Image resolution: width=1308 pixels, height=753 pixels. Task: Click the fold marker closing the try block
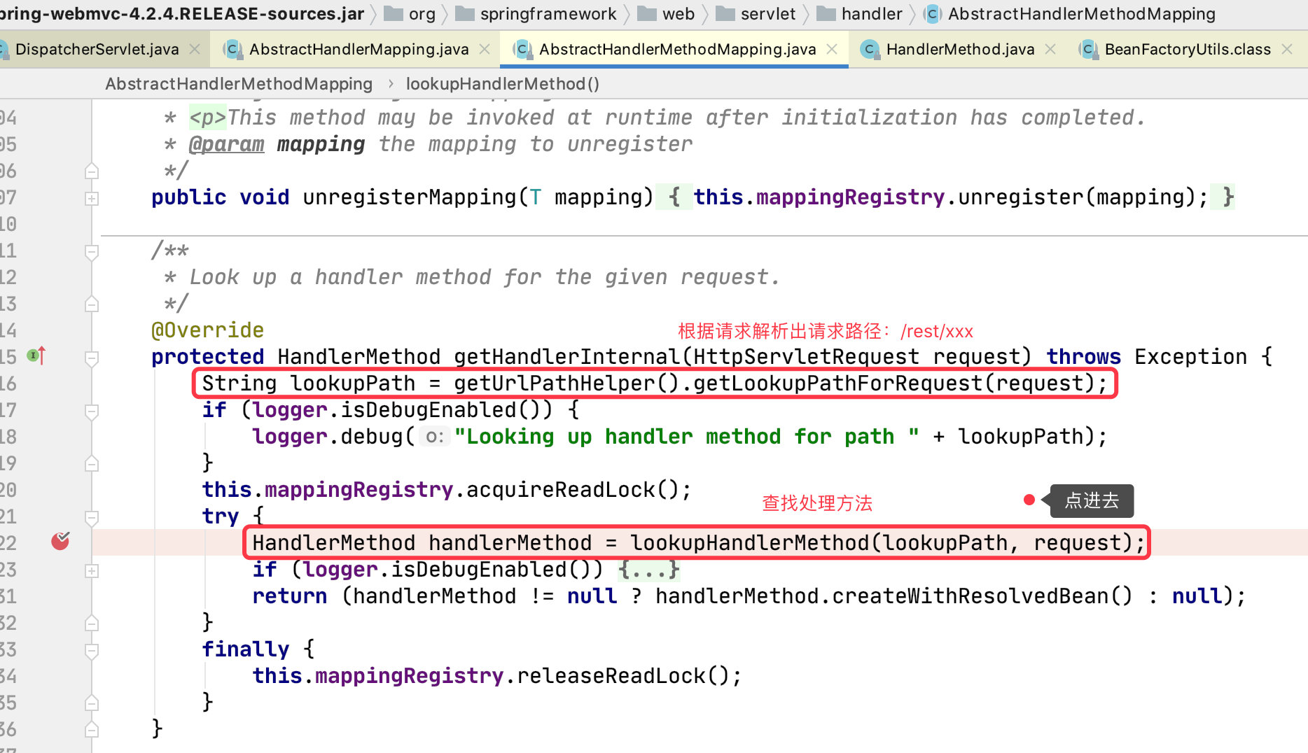point(91,624)
